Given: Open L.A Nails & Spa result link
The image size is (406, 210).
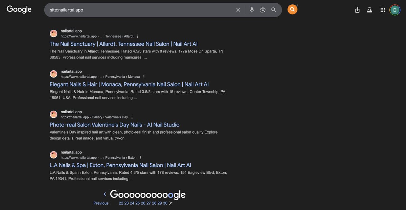Looking at the screenshot, I should [x=120, y=165].
